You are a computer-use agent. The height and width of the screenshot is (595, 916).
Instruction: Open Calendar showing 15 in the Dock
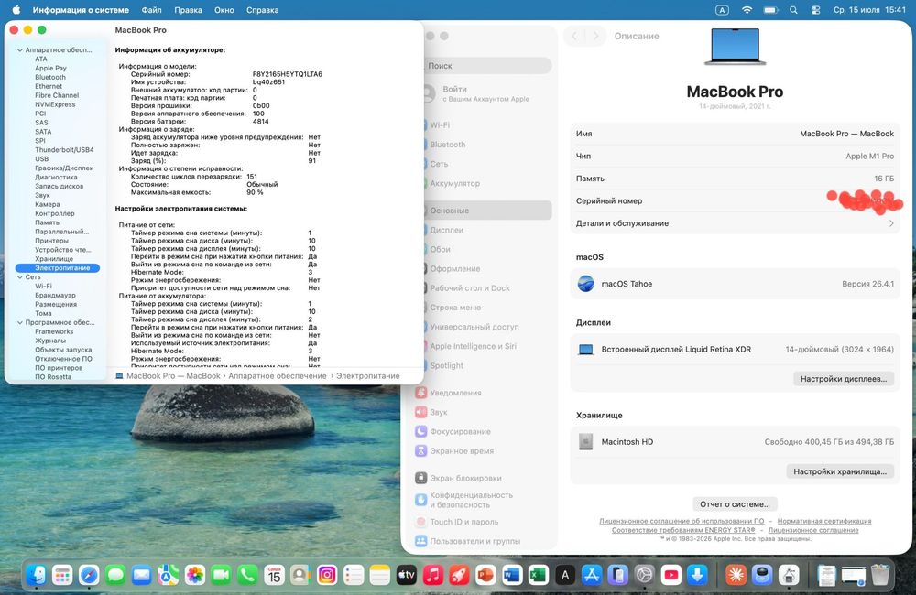[x=274, y=575]
